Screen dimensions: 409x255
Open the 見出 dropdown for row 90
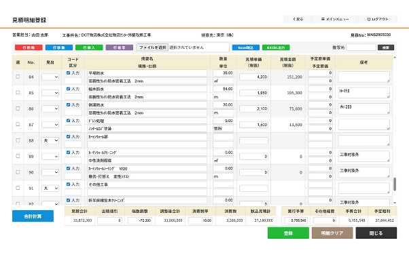pyautogui.click(x=50, y=172)
